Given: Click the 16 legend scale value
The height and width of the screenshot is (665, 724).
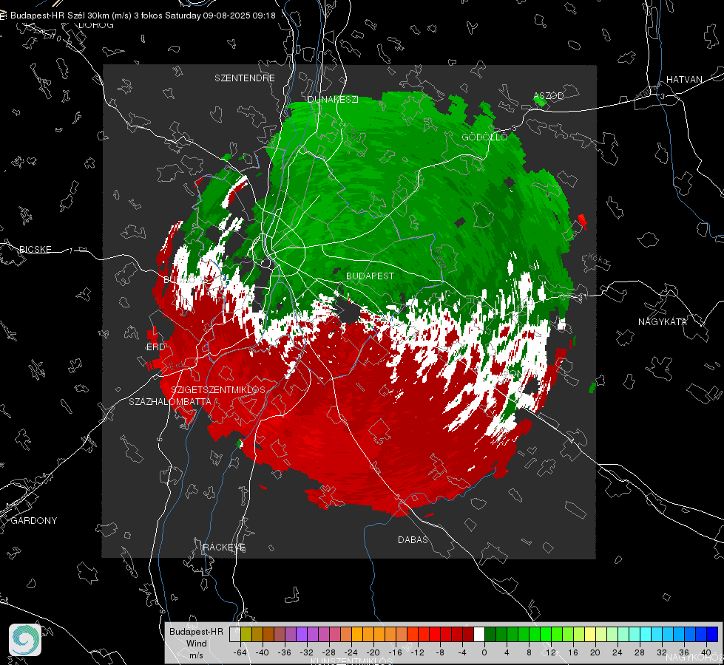Looking at the screenshot, I should (573, 652).
